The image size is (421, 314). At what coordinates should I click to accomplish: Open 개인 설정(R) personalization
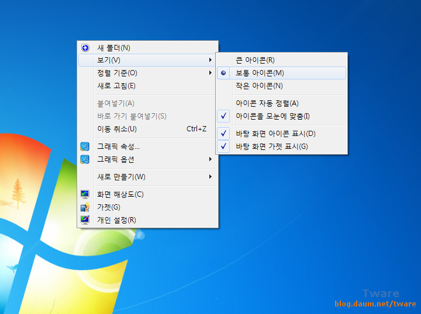click(x=148, y=220)
